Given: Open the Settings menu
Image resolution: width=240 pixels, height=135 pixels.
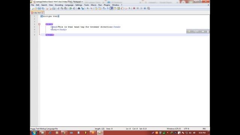Looking at the screenshot, I should click(79, 5).
